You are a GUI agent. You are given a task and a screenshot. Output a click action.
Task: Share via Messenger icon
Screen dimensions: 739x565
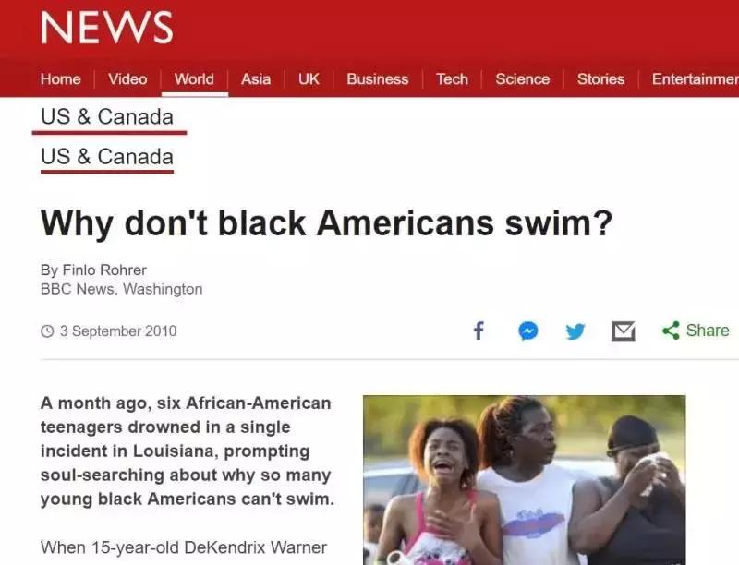coord(527,331)
